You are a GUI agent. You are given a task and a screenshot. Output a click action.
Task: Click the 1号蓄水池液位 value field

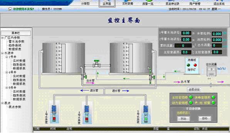(x=186, y=33)
